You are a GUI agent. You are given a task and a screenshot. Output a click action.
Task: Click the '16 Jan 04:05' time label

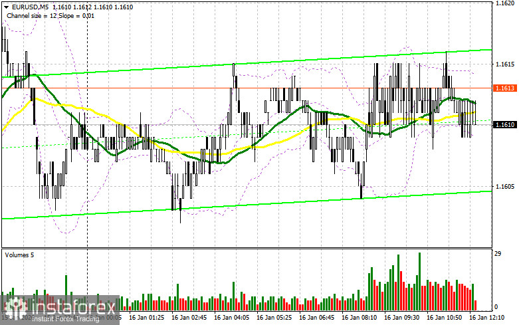click(x=232, y=318)
